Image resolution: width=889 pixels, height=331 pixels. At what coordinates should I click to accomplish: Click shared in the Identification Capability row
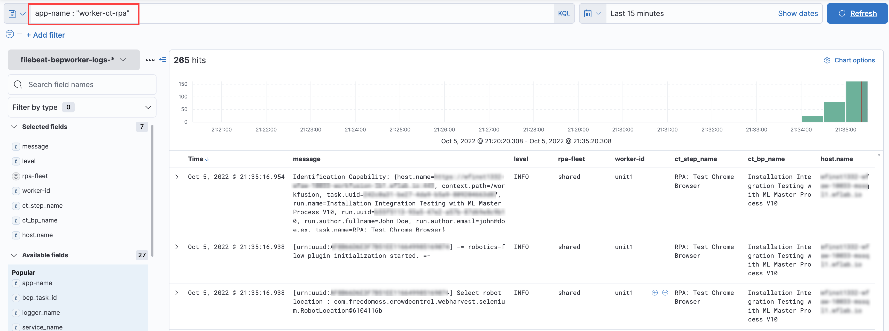click(x=569, y=177)
